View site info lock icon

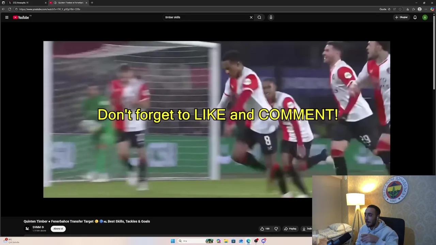(x=16, y=9)
